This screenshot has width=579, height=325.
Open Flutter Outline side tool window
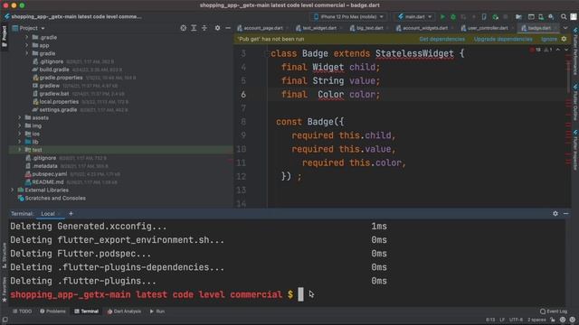[x=575, y=101]
